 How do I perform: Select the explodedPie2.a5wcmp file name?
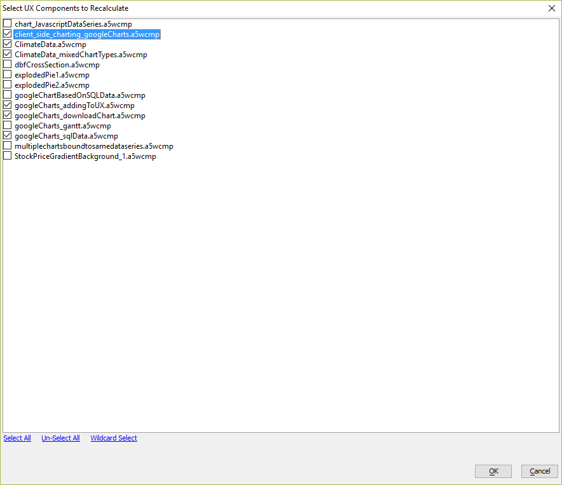pyautogui.click(x=52, y=85)
